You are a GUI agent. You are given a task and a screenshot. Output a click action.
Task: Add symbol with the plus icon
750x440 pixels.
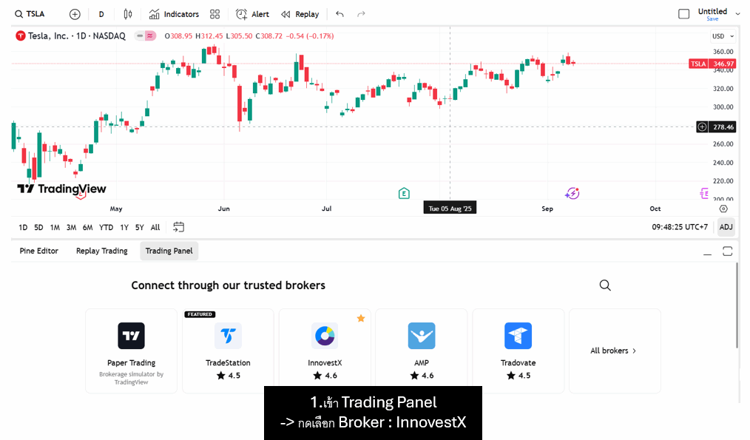click(x=75, y=14)
